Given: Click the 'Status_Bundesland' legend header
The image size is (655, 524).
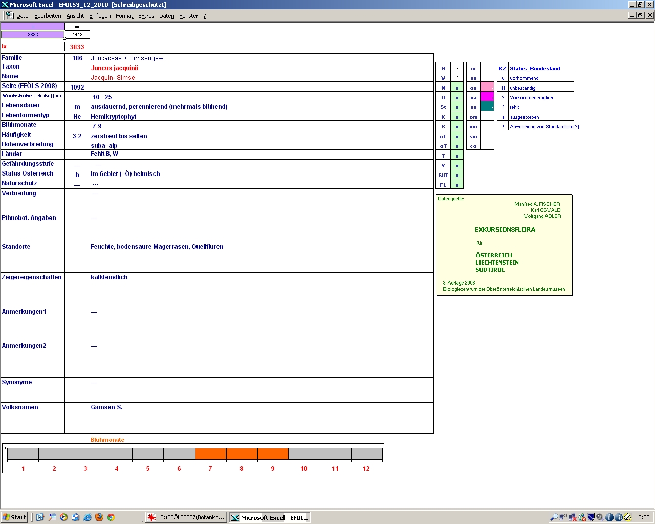Looking at the screenshot, I should [535, 68].
